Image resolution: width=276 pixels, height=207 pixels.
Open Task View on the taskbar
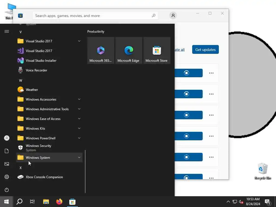(32, 202)
